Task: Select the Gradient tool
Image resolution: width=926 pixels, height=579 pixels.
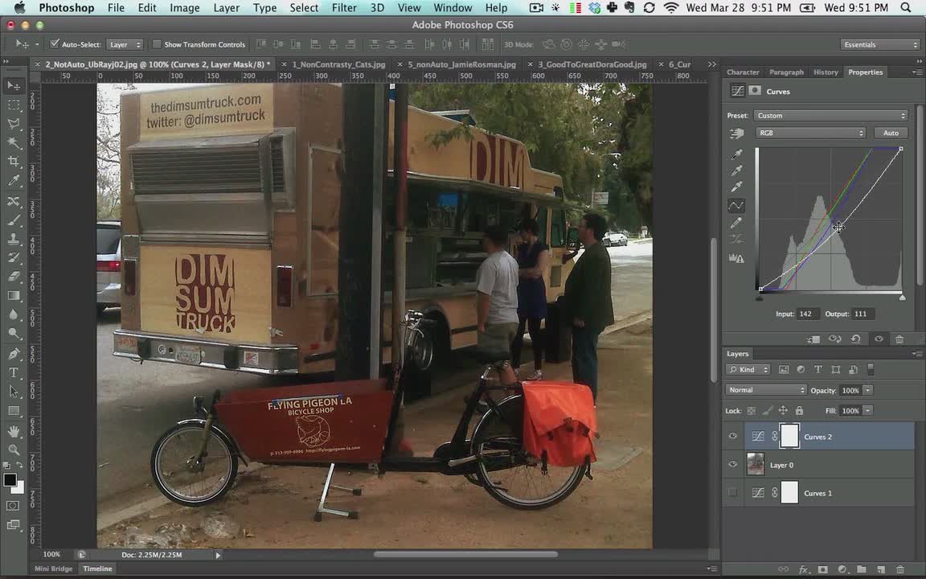Action: coord(14,295)
